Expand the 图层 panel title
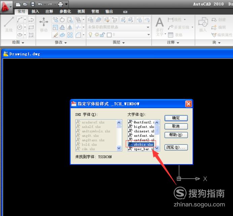Viewport: 233px width, 216px height. coord(119,42)
